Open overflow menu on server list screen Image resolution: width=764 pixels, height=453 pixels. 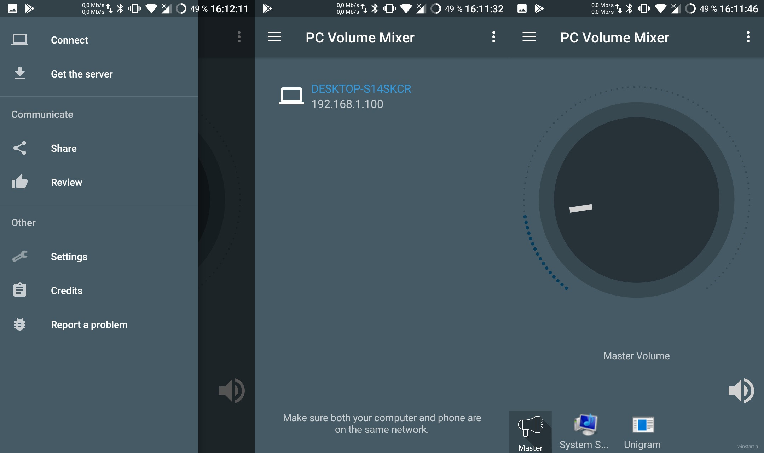[x=494, y=37]
